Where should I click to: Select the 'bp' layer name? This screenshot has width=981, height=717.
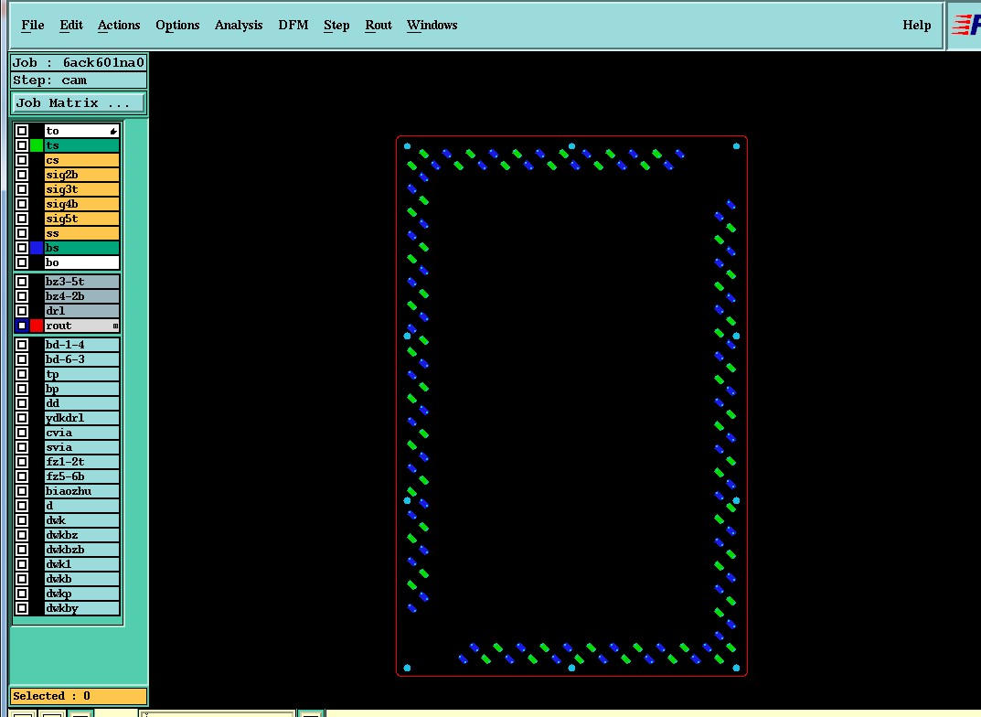click(81, 389)
